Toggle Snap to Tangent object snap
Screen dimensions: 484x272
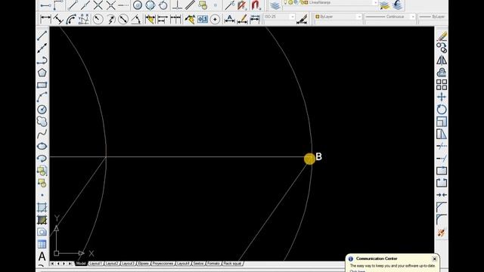(163, 5)
